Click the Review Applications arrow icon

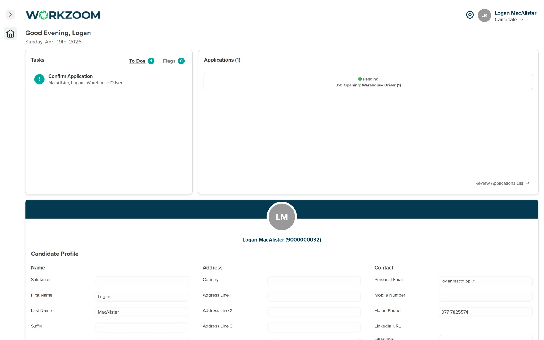click(x=527, y=183)
